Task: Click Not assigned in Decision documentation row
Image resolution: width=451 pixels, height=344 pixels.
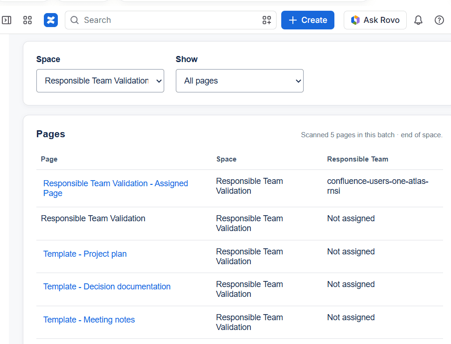Action: coord(351,284)
